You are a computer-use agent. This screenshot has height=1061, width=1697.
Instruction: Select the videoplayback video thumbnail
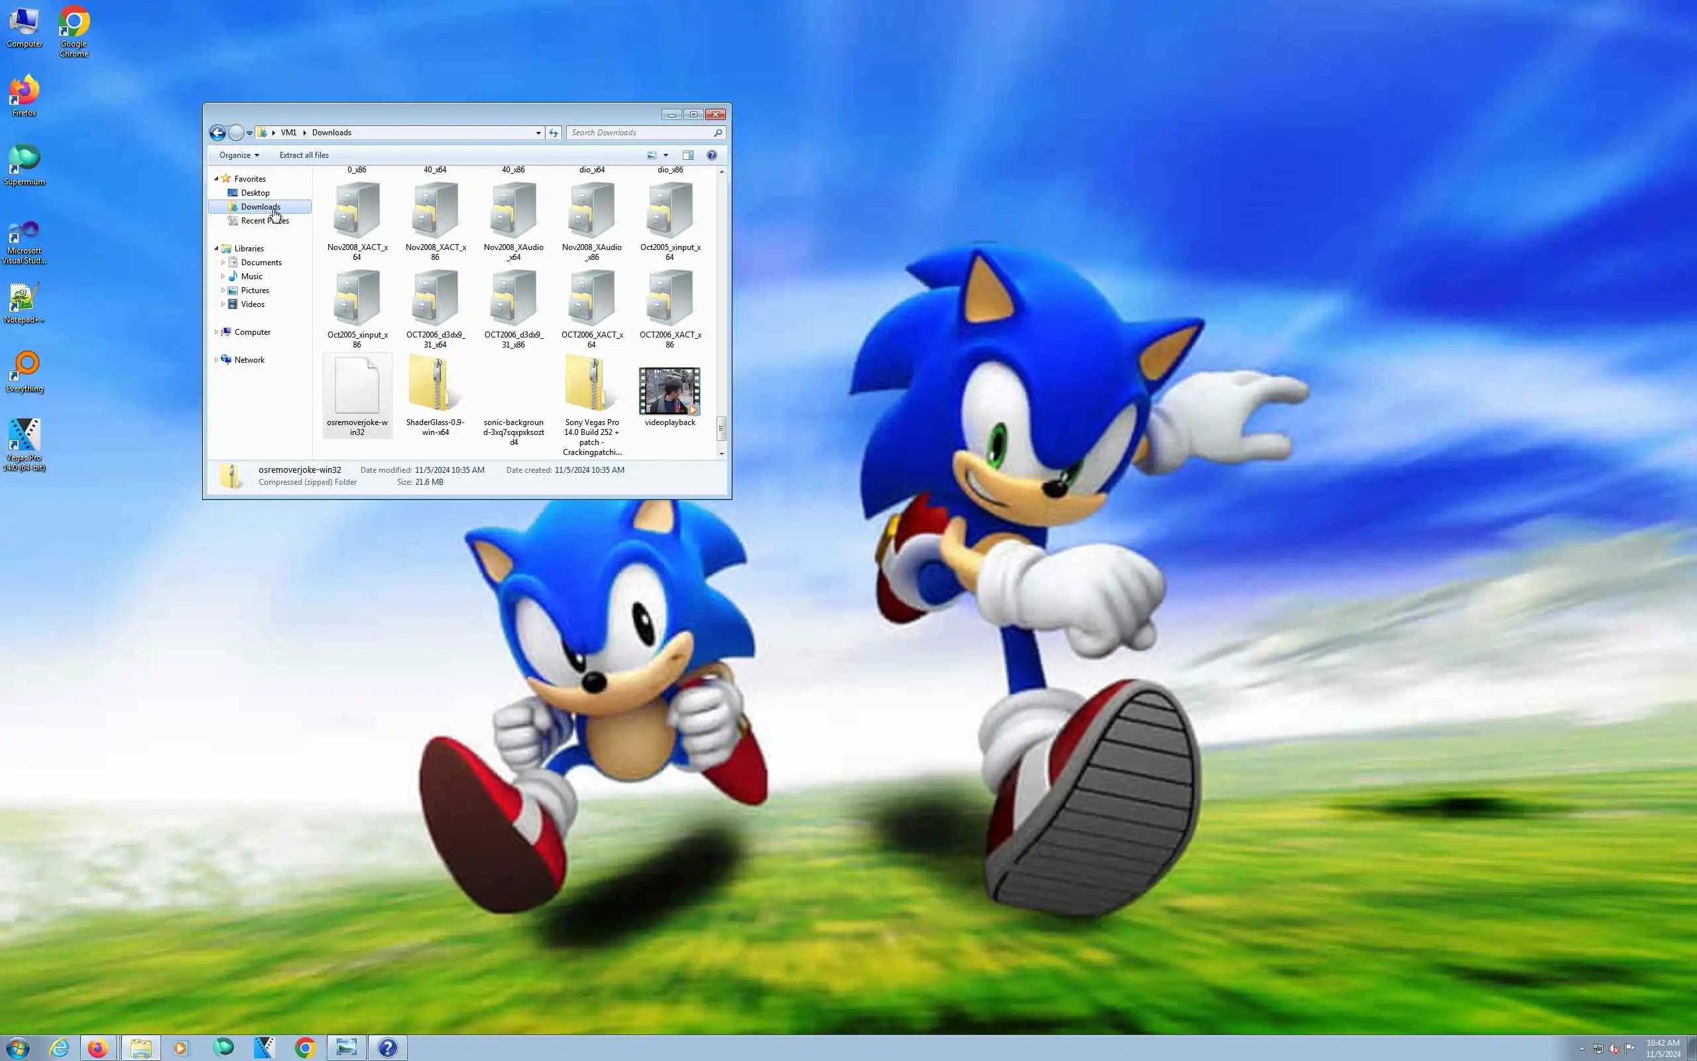669,391
